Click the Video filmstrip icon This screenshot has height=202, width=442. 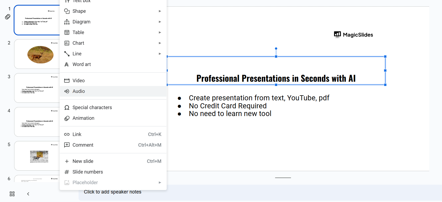(x=67, y=81)
